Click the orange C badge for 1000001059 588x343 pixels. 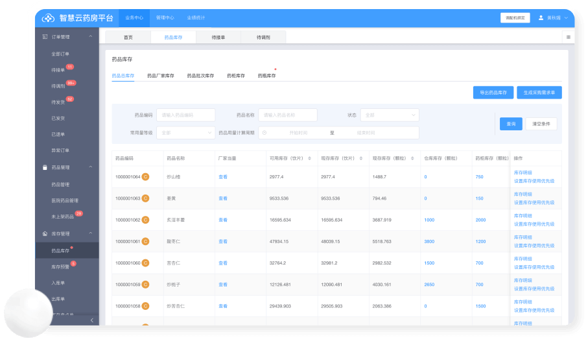pyautogui.click(x=145, y=285)
